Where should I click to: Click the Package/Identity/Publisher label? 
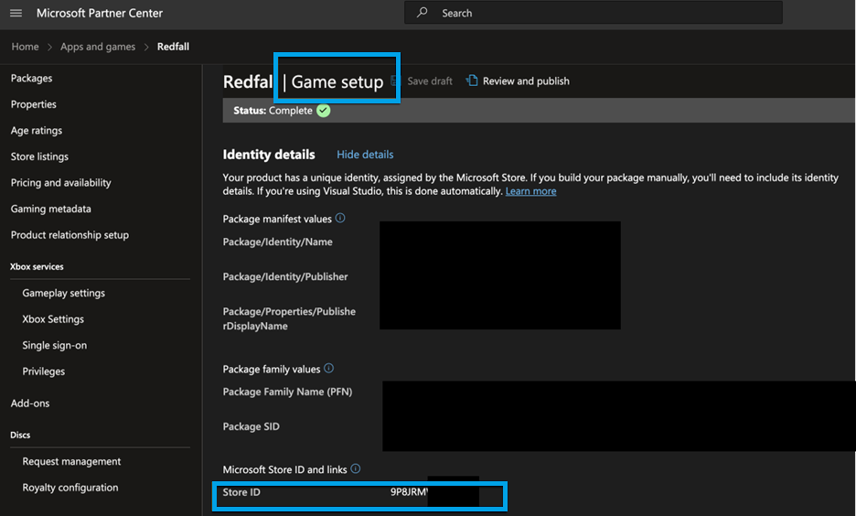pos(285,277)
